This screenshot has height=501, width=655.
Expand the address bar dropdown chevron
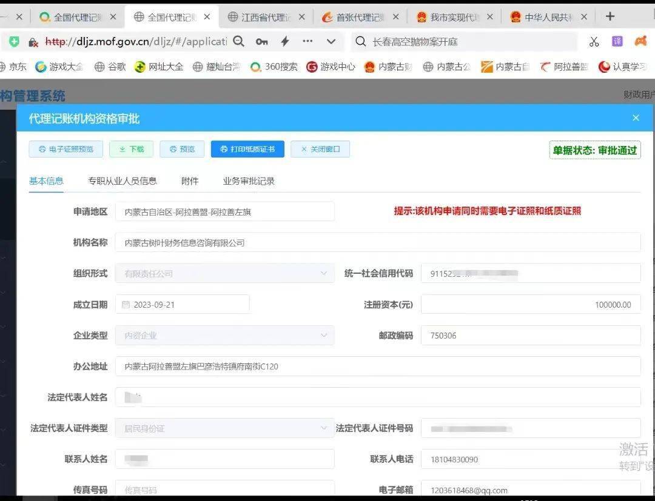pos(331,41)
